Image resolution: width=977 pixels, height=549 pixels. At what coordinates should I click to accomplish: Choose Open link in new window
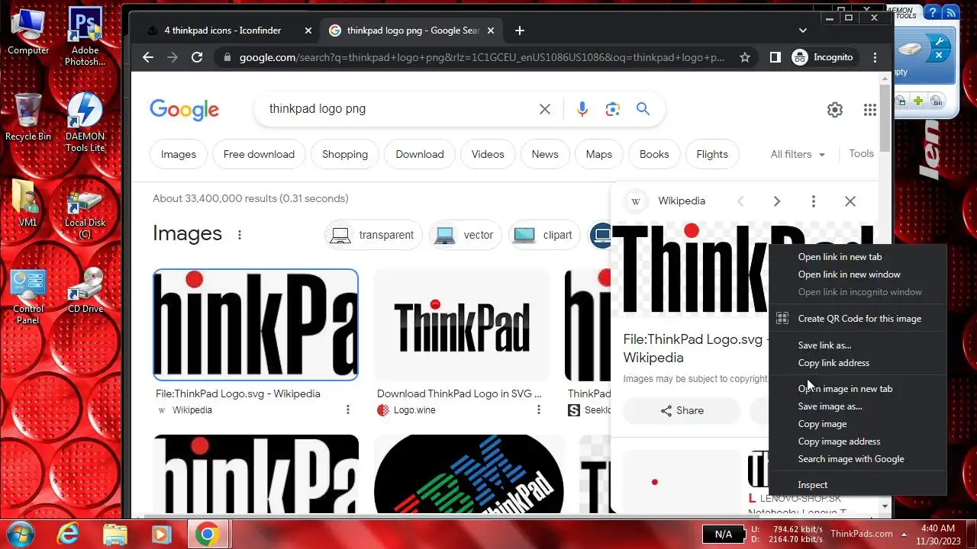click(858, 274)
